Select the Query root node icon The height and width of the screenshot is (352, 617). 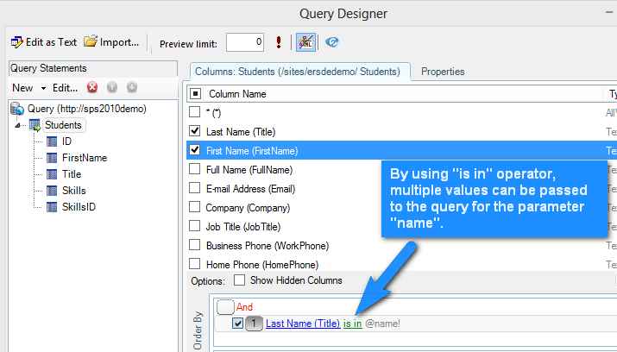pos(17,109)
